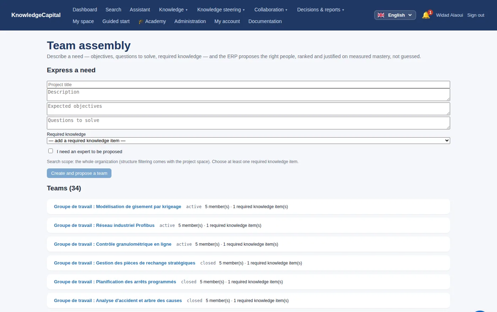Click the Academy graduation cap icon
The width and height of the screenshot is (497, 312).
[141, 22]
